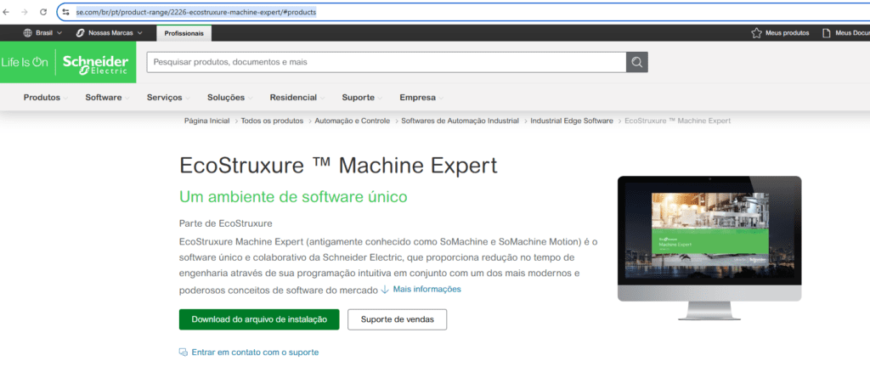The width and height of the screenshot is (870, 378).
Task: Click the Suporte de vendas button
Action: coord(398,319)
